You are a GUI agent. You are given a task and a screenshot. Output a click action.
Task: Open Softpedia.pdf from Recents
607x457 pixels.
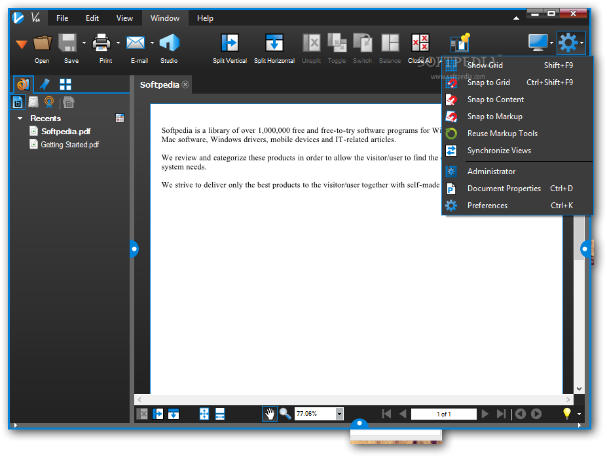click(65, 132)
